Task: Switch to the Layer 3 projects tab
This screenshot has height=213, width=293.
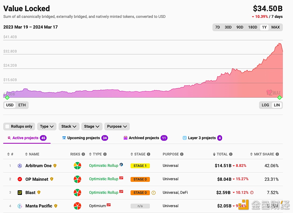Action: (x=202, y=138)
